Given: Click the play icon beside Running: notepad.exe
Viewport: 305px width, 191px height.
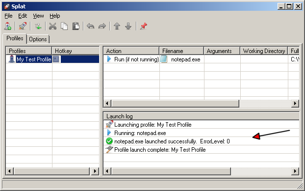Looking at the screenshot, I should (109, 133).
